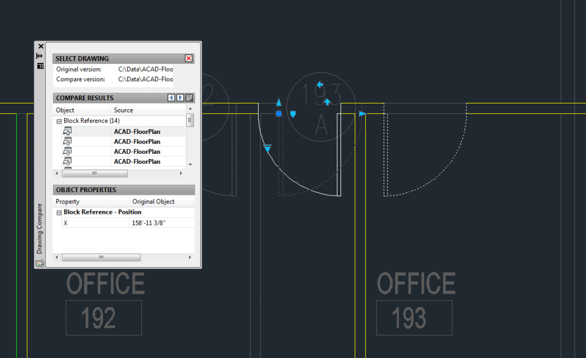Screen dimensions: 586x358
Task: Click the Drawing Compare icon at the palette's bottom corner
Action: coord(40,262)
